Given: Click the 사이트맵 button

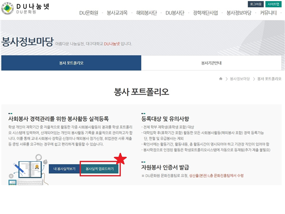Looking at the screenshot, I should click(x=273, y=4).
